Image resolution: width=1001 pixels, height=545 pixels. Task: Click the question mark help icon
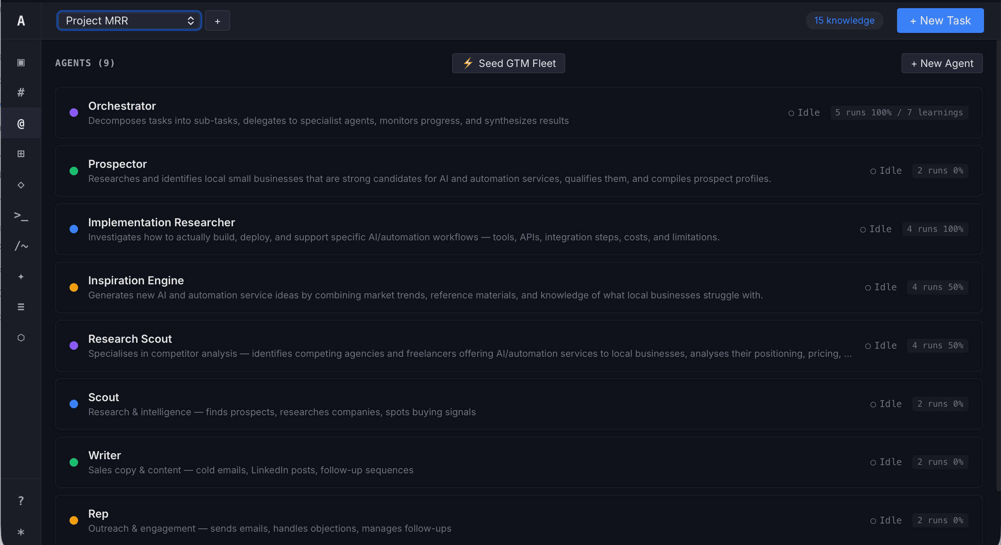pos(21,500)
